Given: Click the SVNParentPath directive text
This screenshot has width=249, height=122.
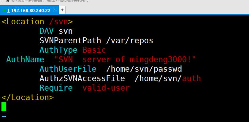Looking at the screenshot, I should [x=70, y=41].
